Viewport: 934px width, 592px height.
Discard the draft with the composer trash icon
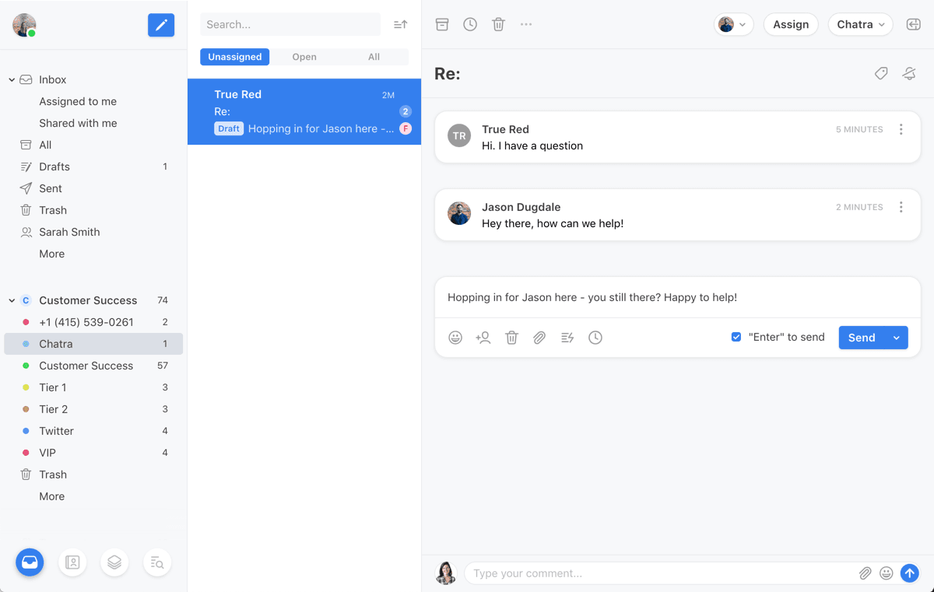(511, 338)
